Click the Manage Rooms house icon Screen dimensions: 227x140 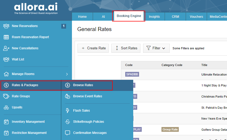point(6,74)
